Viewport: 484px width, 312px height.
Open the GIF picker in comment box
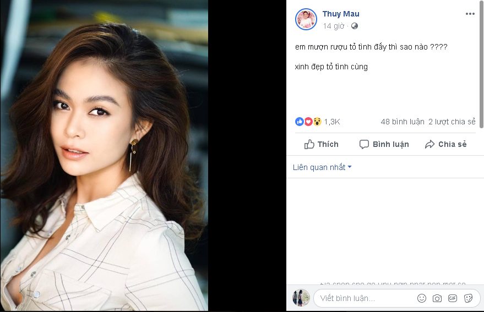pyautogui.click(x=453, y=298)
